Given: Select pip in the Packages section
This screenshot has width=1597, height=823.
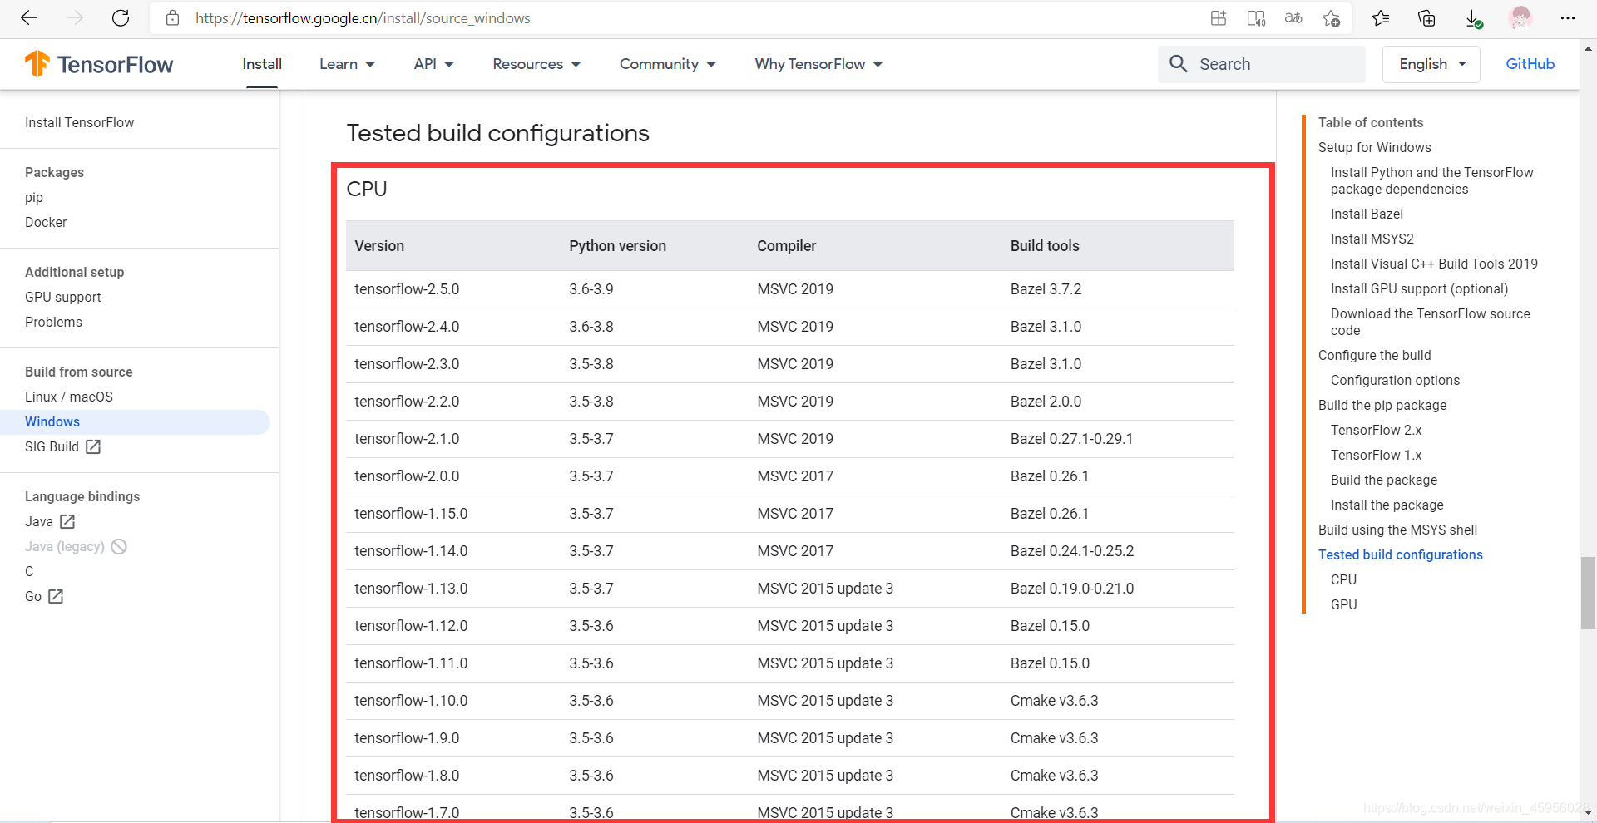Looking at the screenshot, I should pyautogui.click(x=34, y=198).
